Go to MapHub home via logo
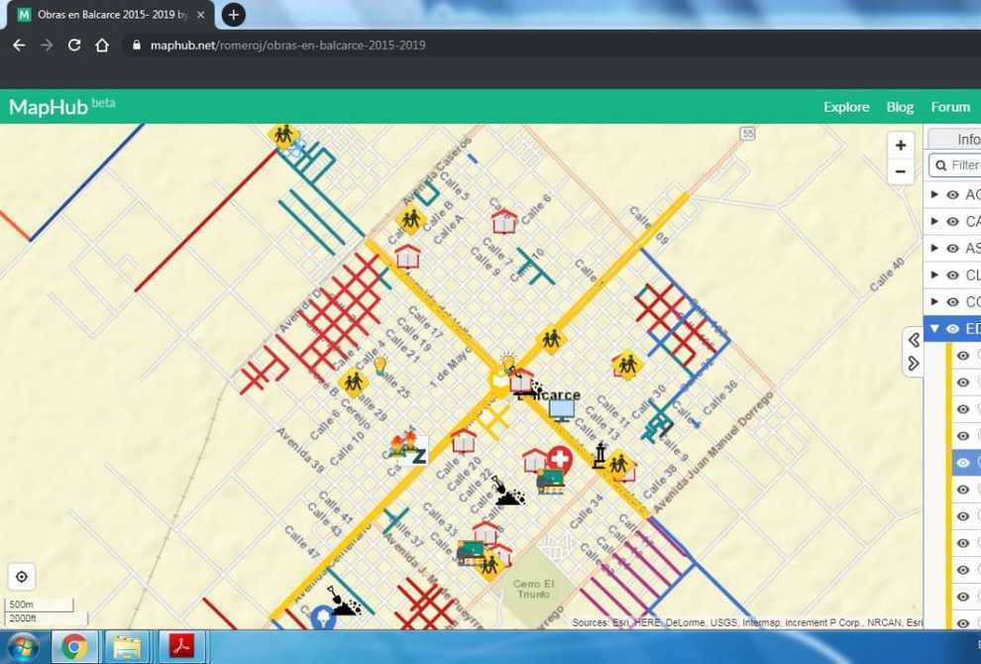This screenshot has width=981, height=664. click(x=61, y=106)
